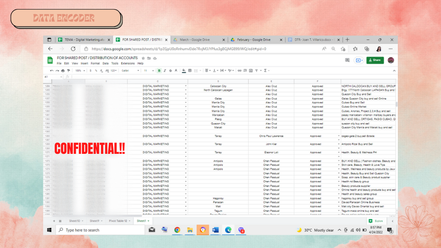
Task: Open the File menu
Action: [x=59, y=63]
